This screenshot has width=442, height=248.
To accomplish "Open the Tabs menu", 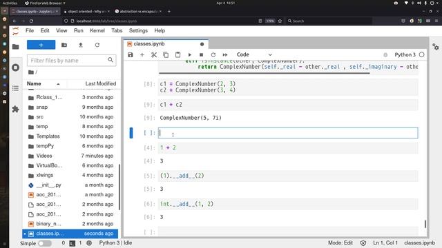I will tap(117, 30).
